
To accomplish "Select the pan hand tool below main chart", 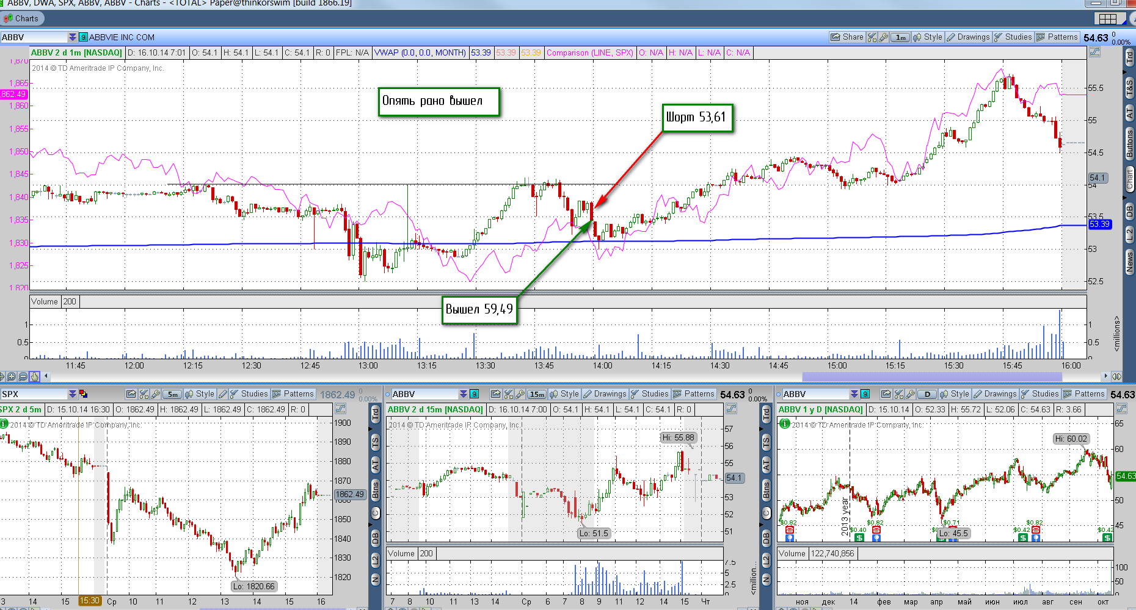I will 34,376.
